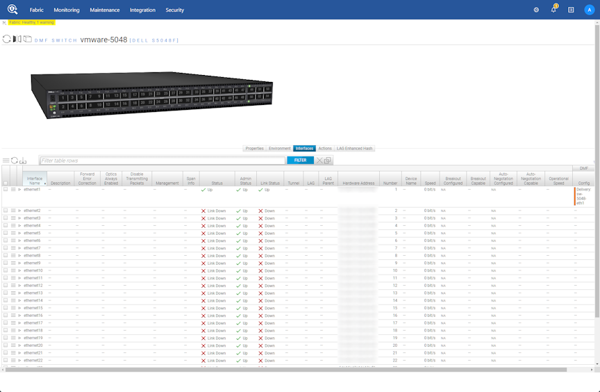
Task: Check the ethernet3 row checkbox
Action: point(6,218)
